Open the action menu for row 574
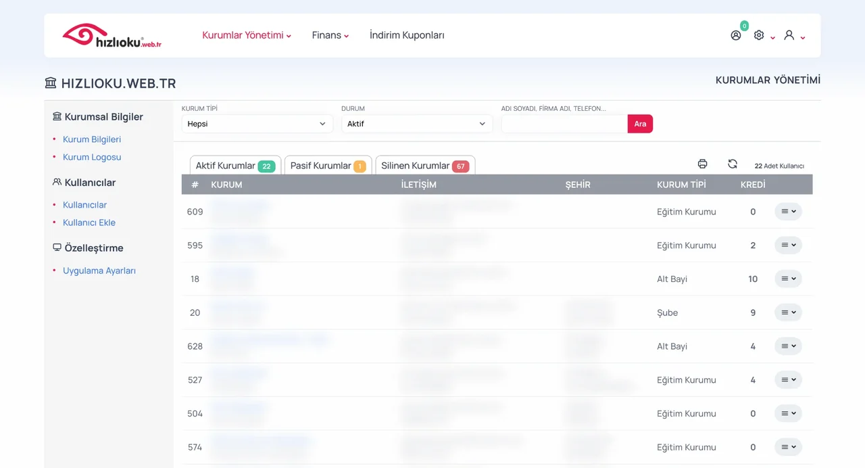The height and width of the screenshot is (468, 865). pyautogui.click(x=788, y=447)
